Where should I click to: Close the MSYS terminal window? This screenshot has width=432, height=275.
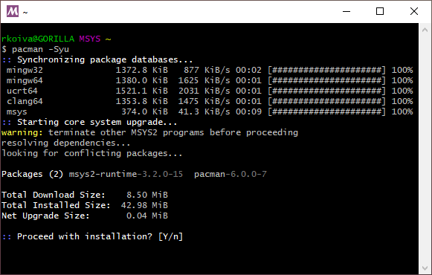click(414, 11)
